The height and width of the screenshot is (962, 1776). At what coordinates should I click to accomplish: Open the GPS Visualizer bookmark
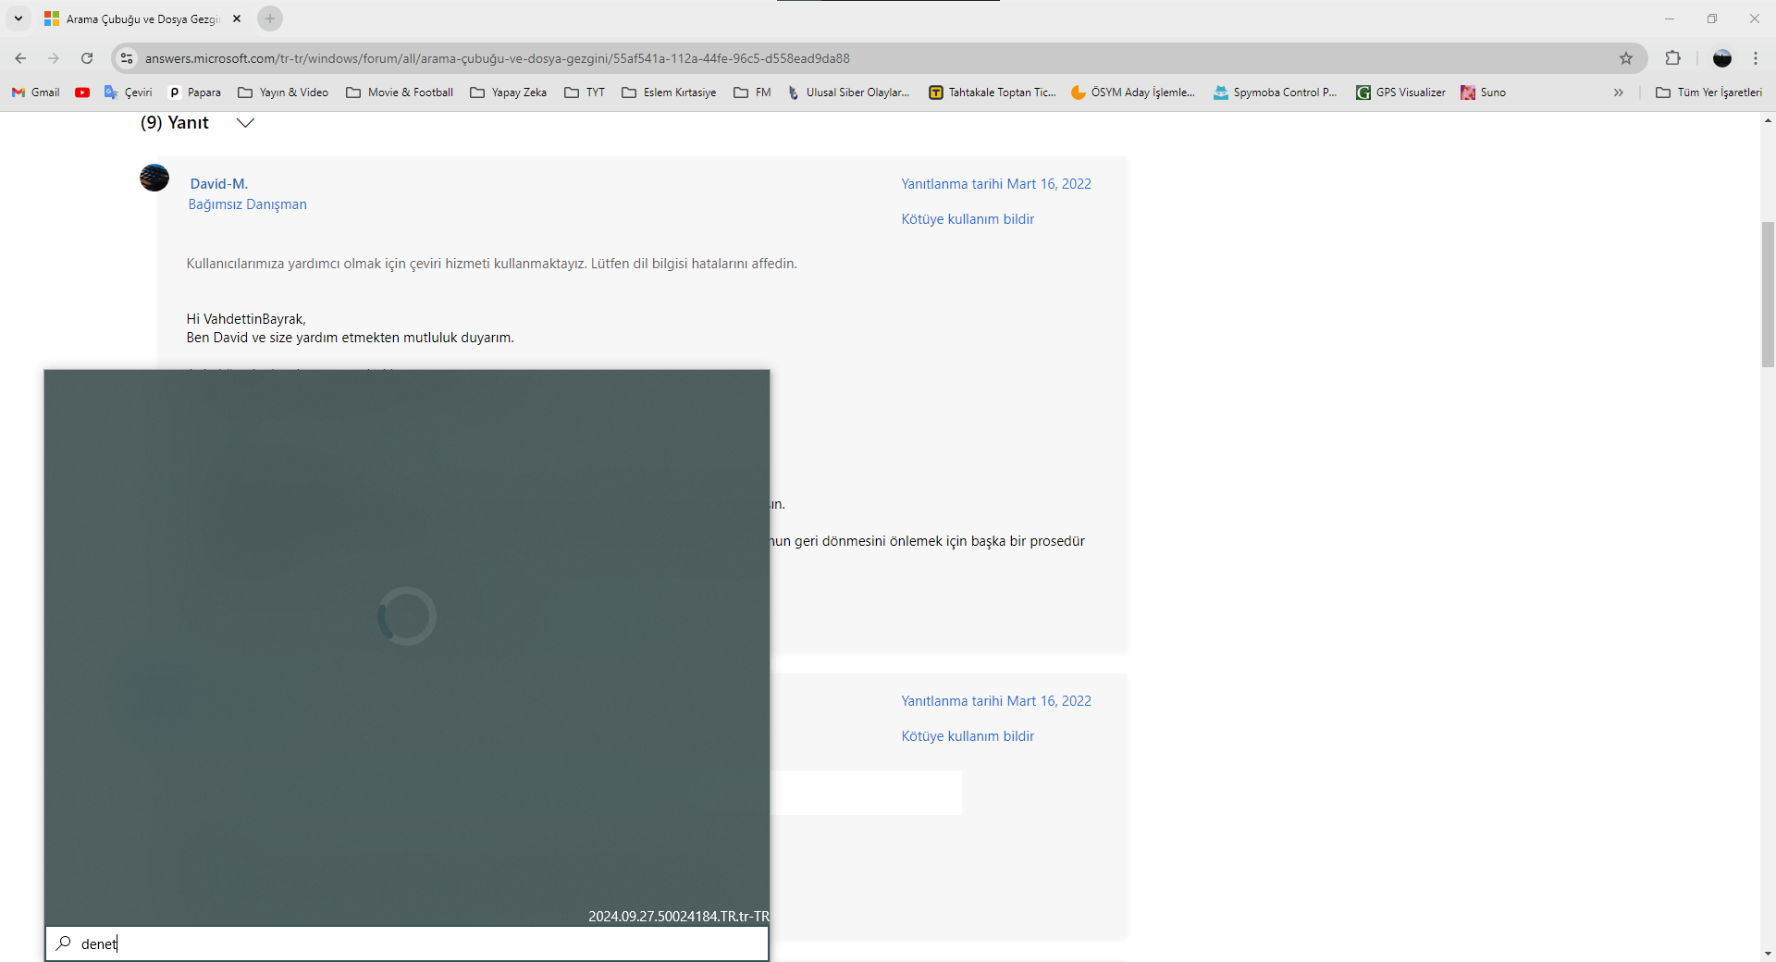(x=1400, y=92)
